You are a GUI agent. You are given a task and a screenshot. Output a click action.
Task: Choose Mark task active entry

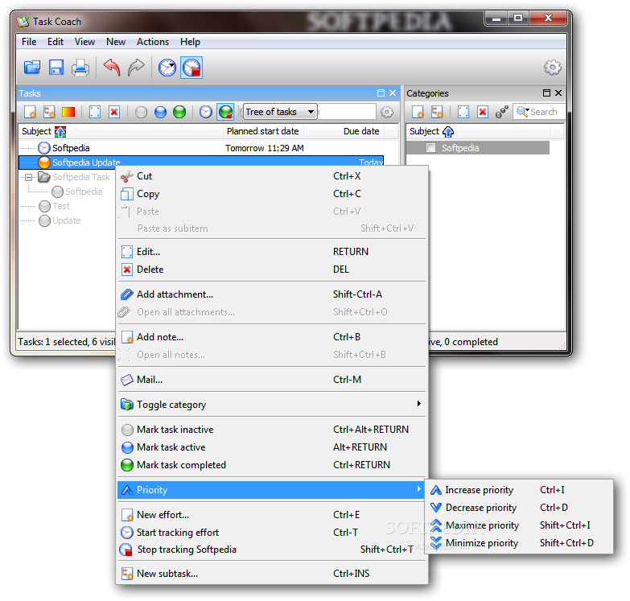click(x=272, y=447)
